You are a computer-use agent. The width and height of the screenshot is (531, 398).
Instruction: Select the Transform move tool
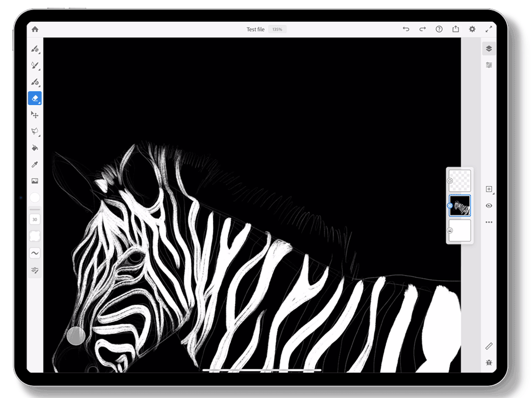click(x=35, y=115)
